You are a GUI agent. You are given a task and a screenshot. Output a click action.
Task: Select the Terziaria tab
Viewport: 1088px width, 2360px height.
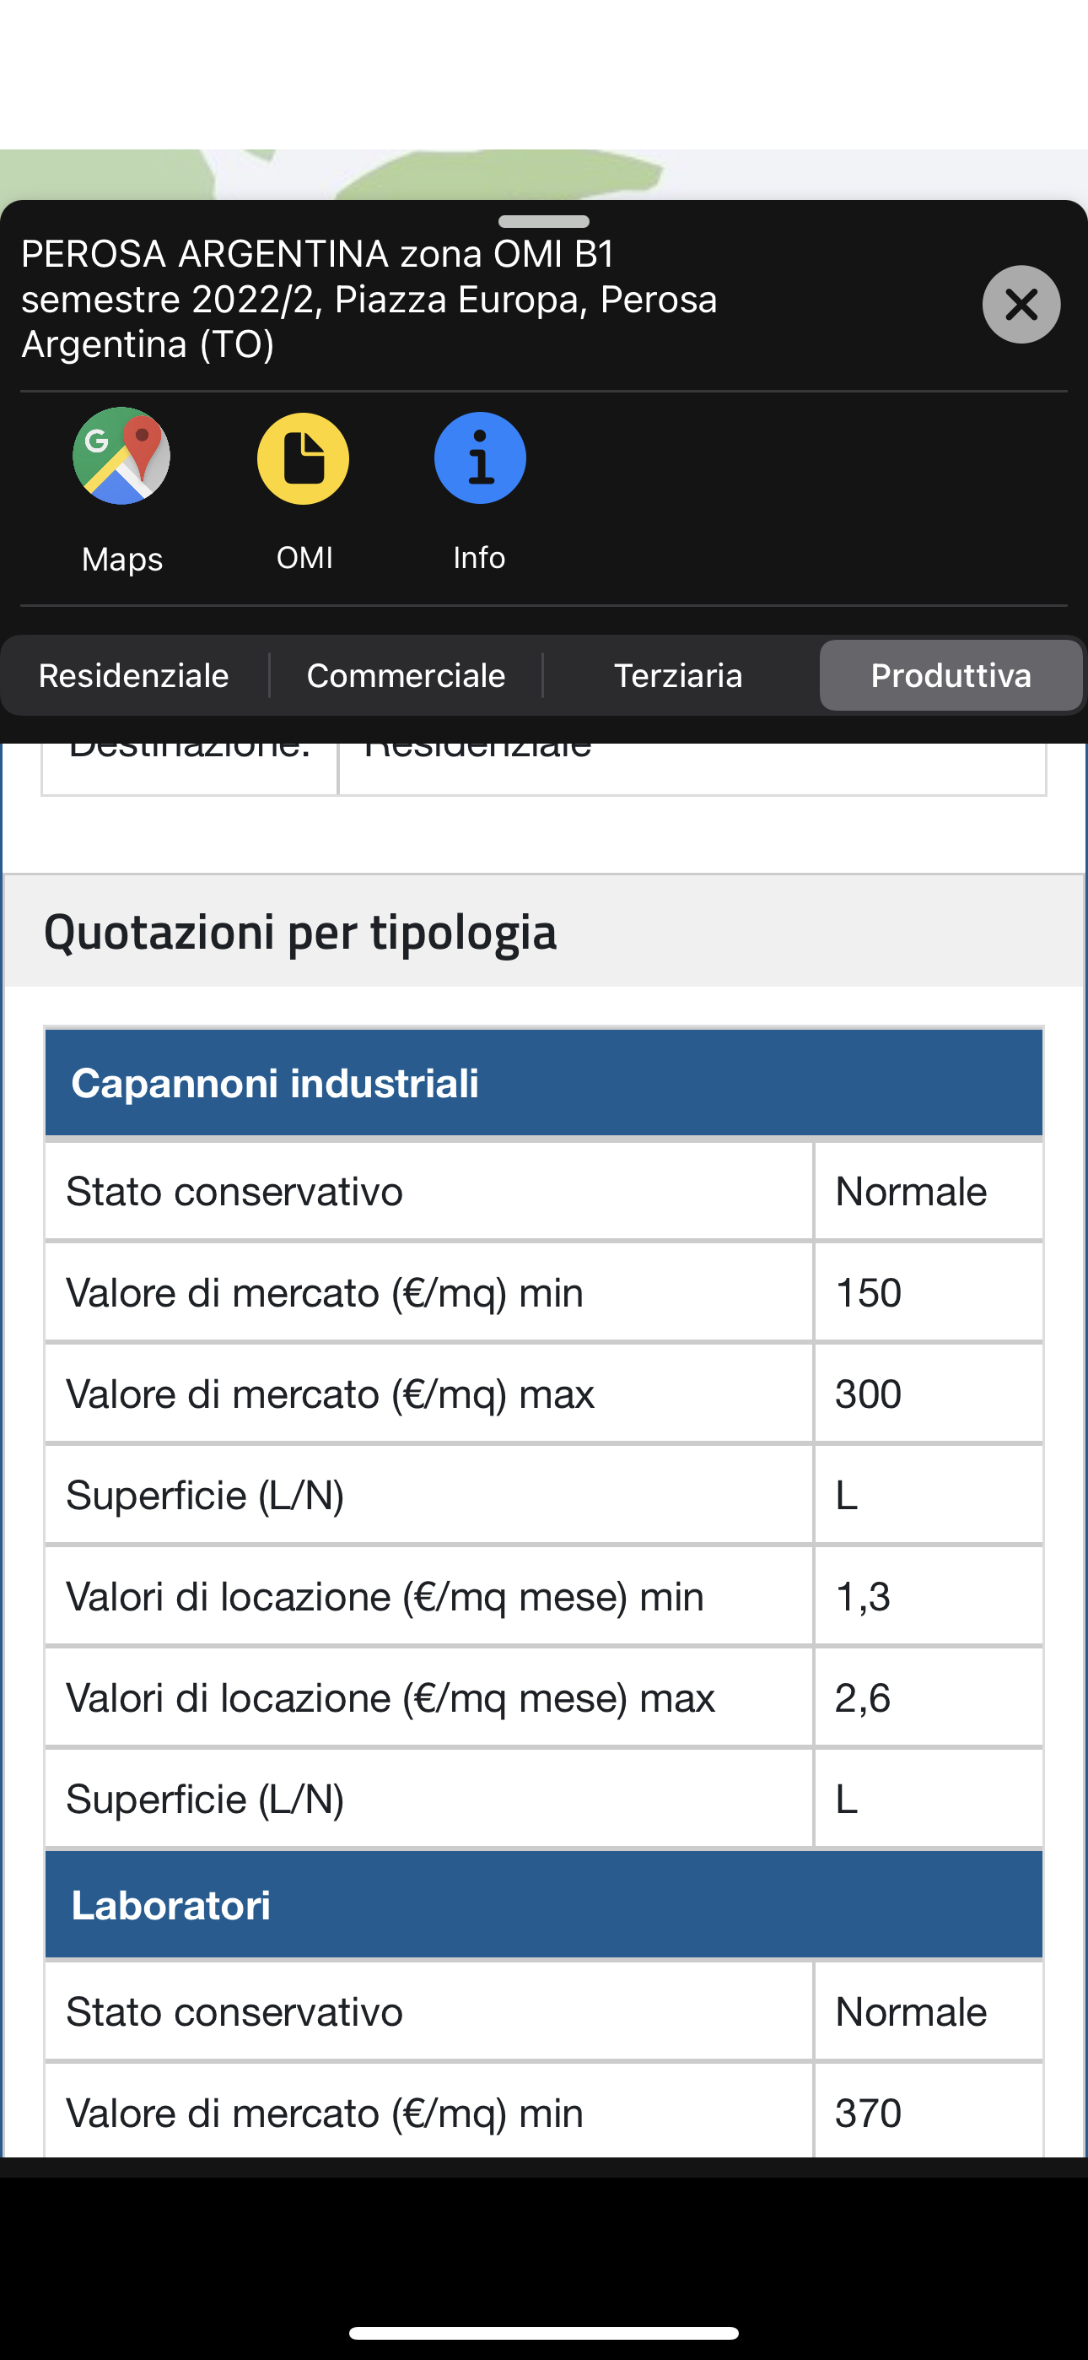679,675
